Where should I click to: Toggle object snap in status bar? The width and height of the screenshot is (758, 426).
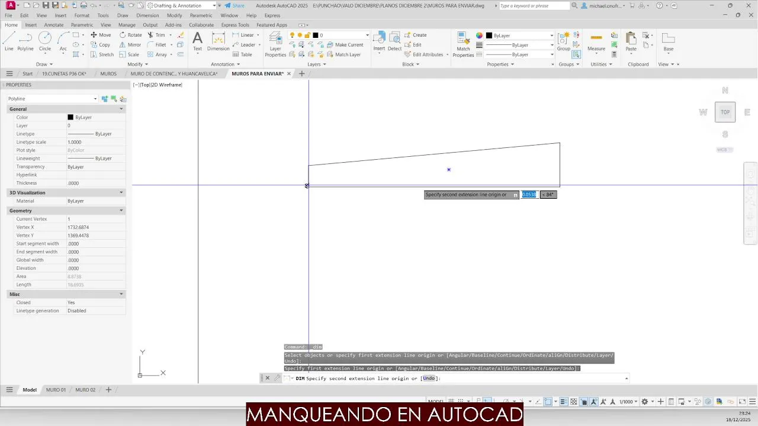(x=548, y=402)
